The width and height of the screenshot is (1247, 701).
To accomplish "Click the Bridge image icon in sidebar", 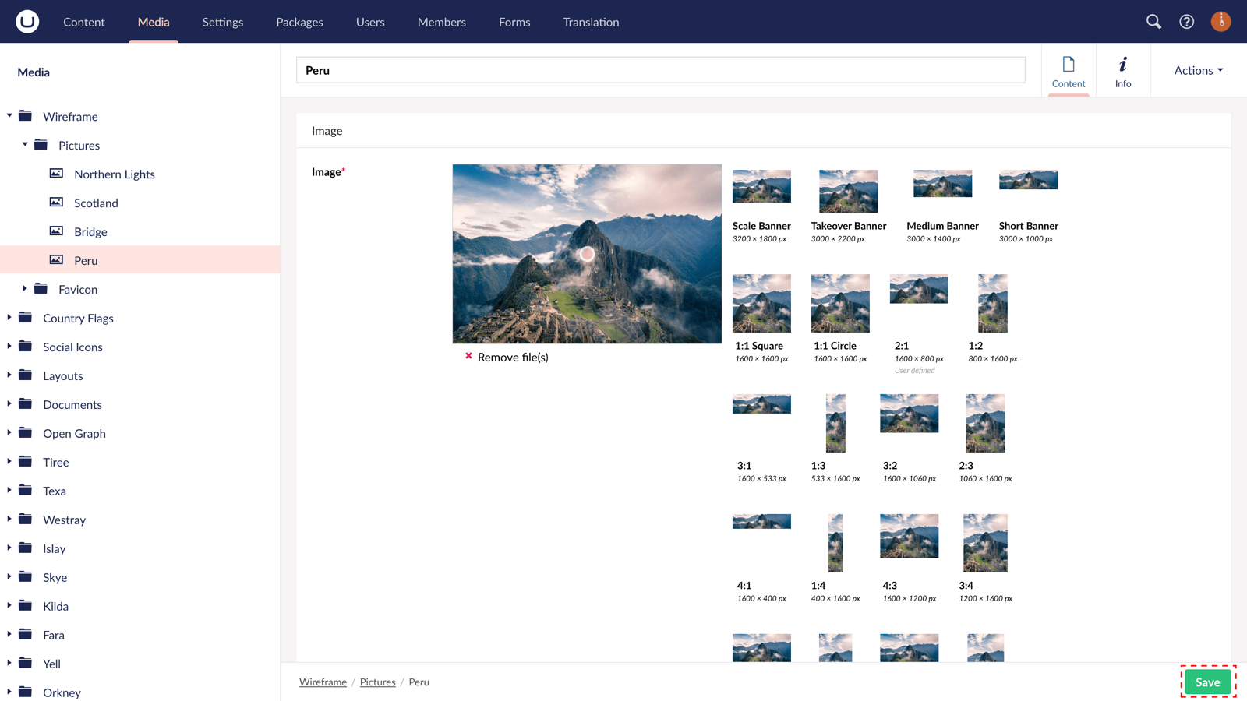I will coord(57,231).
